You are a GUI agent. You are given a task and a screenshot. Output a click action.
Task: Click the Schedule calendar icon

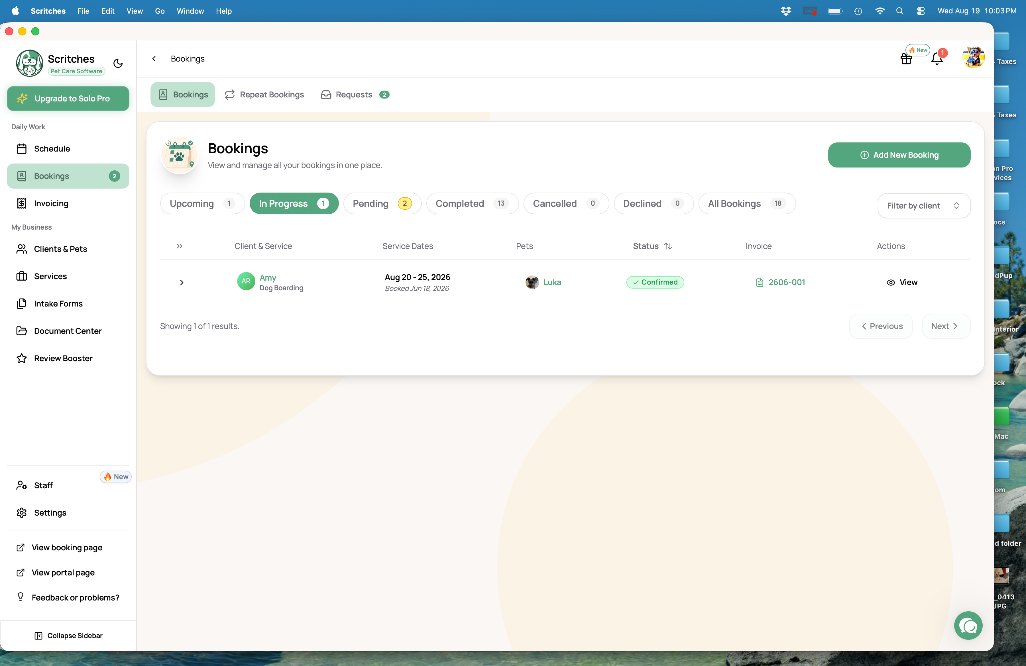pyautogui.click(x=22, y=149)
